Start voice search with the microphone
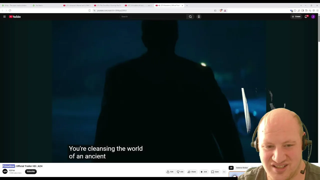The width and height of the screenshot is (320, 180). click(199, 16)
